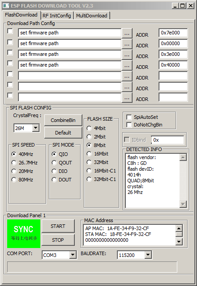Click the 'C8h : GD' flash vendor value
197x286 pixels.
pos(137,163)
